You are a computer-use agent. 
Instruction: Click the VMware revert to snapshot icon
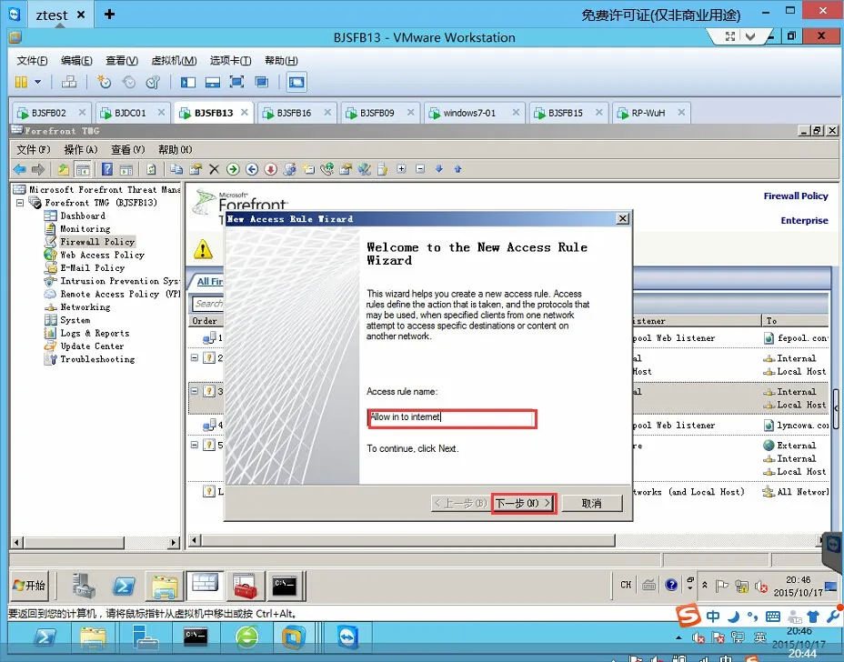click(128, 82)
